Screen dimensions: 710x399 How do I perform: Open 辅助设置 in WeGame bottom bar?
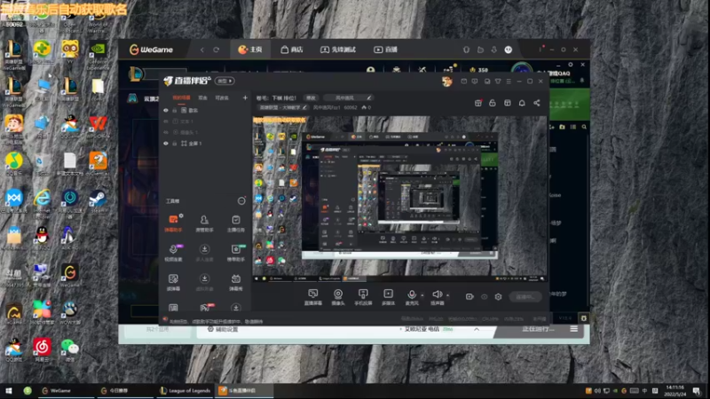(223, 329)
